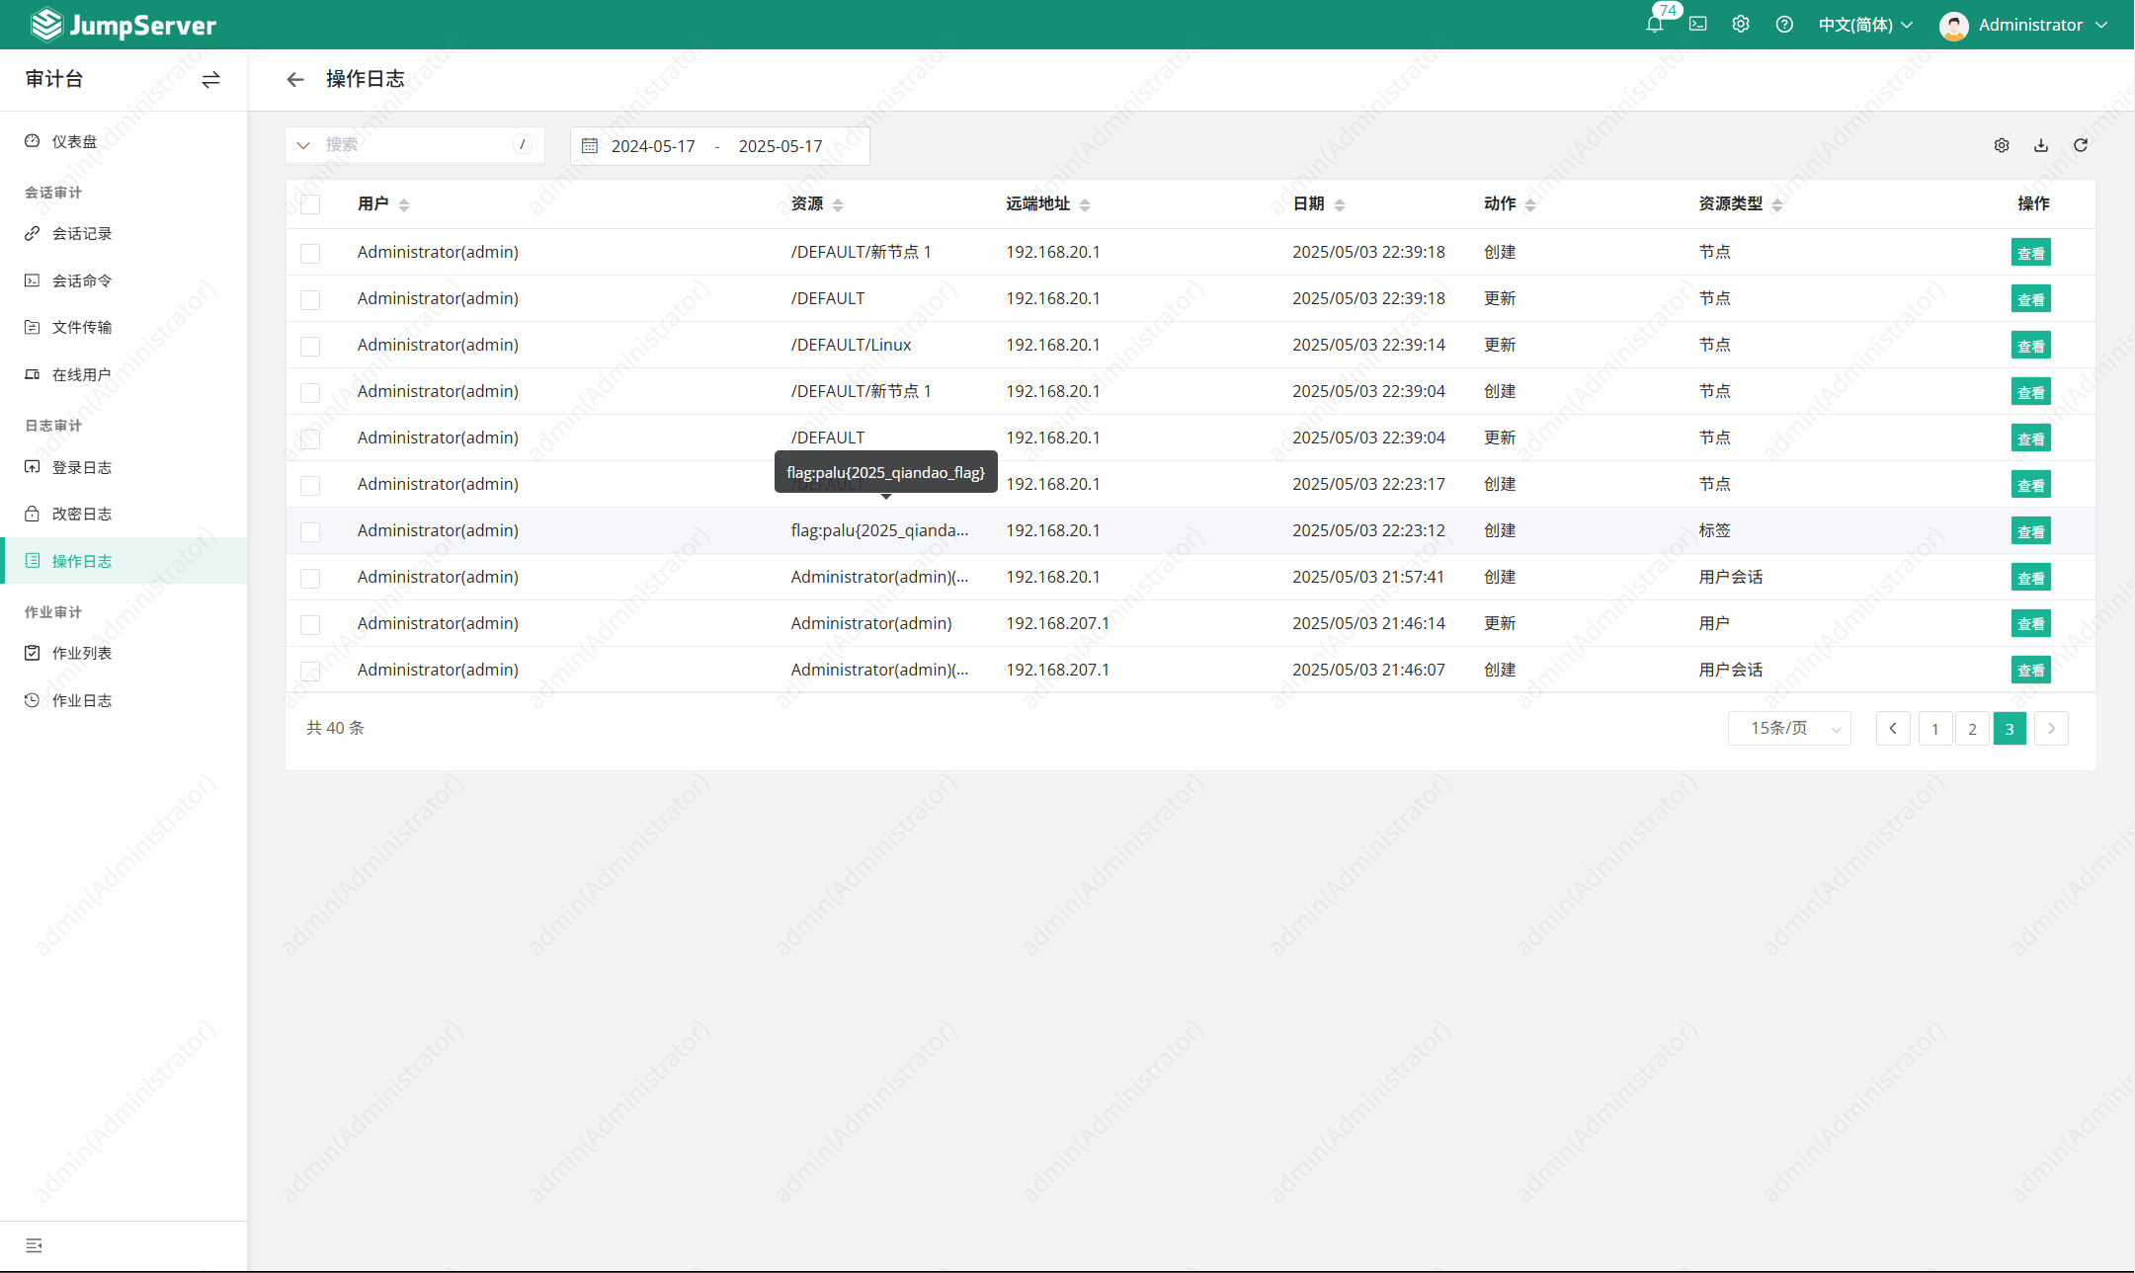Screen dimensions: 2135x1273
Task: Switch console view with the swap arrows icon
Action: click(x=210, y=80)
